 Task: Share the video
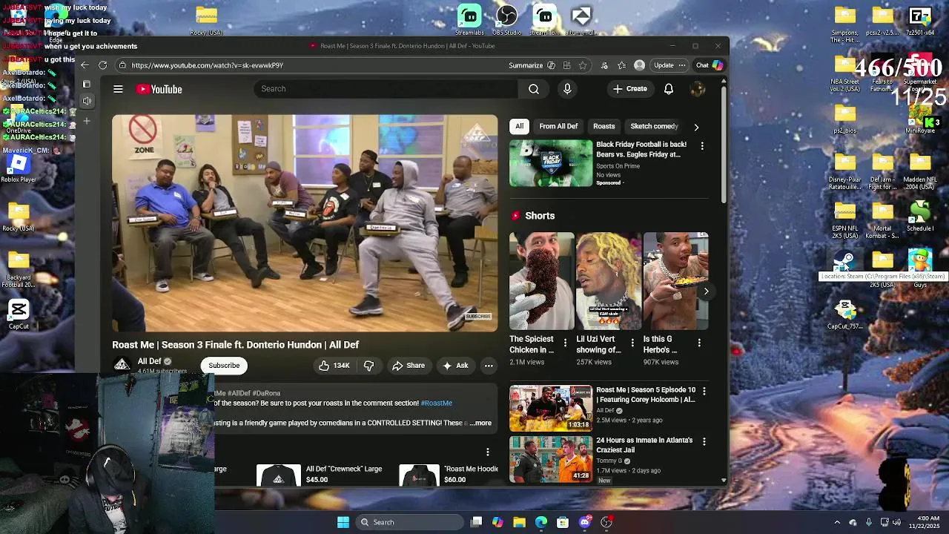point(409,366)
